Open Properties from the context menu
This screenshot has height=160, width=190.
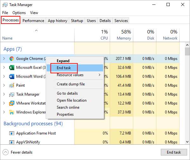coord(75,114)
